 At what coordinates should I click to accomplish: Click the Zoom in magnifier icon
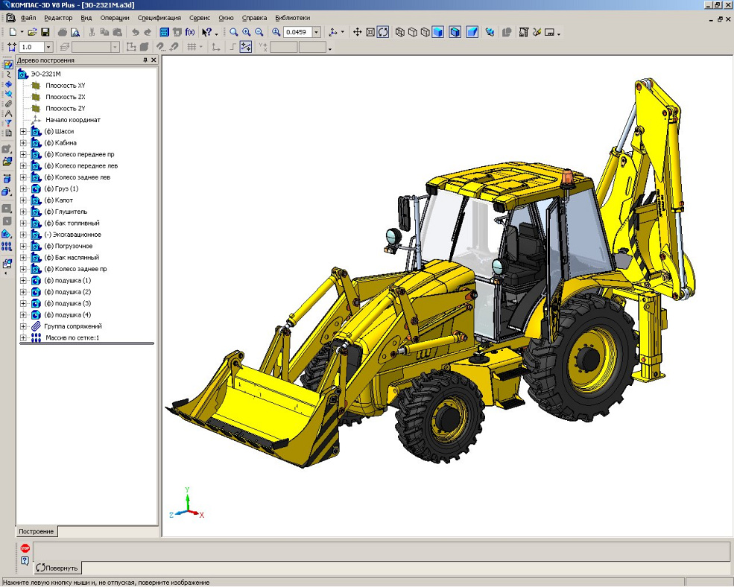click(x=246, y=32)
